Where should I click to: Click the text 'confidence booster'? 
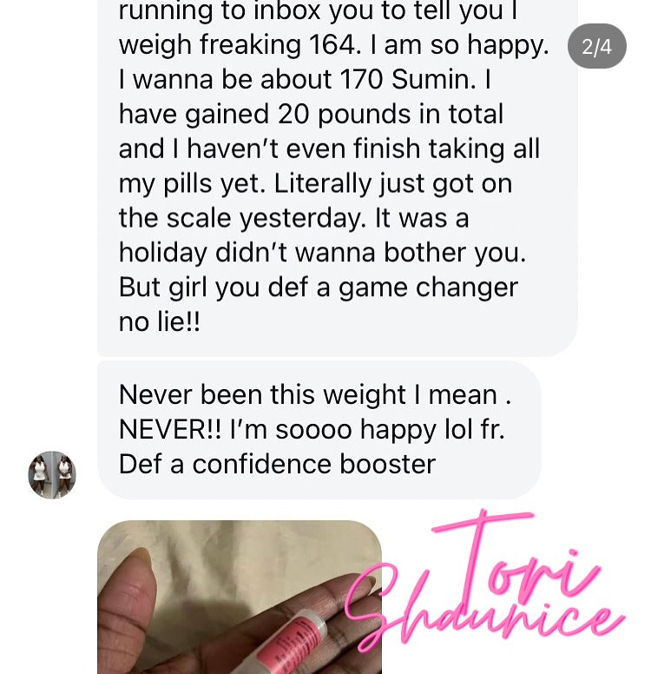pyautogui.click(x=313, y=464)
